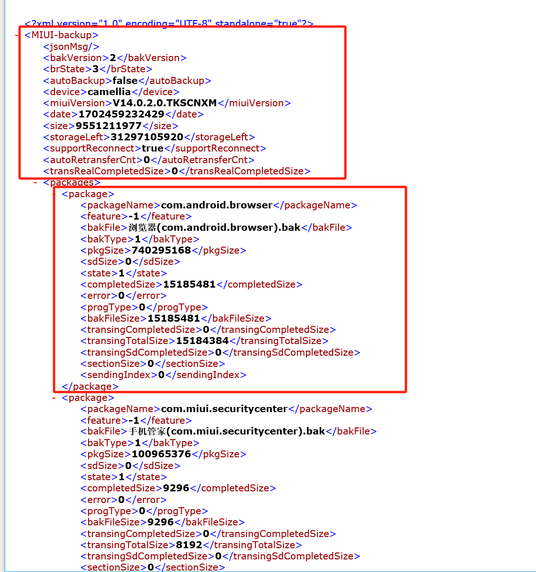Select pkgSize value 740295168
Screen dimensions: 536x572
(161, 250)
